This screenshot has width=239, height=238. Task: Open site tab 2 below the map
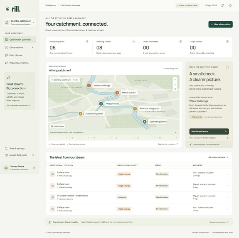click(81, 138)
